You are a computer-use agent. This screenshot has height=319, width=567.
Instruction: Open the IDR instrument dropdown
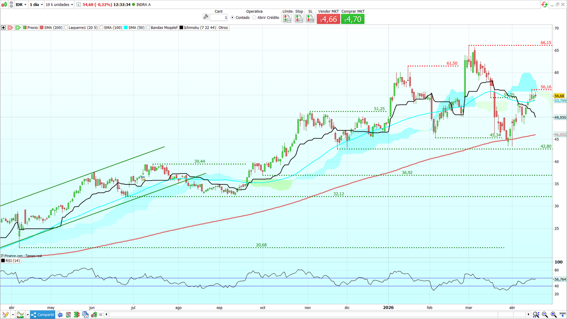click(21, 5)
